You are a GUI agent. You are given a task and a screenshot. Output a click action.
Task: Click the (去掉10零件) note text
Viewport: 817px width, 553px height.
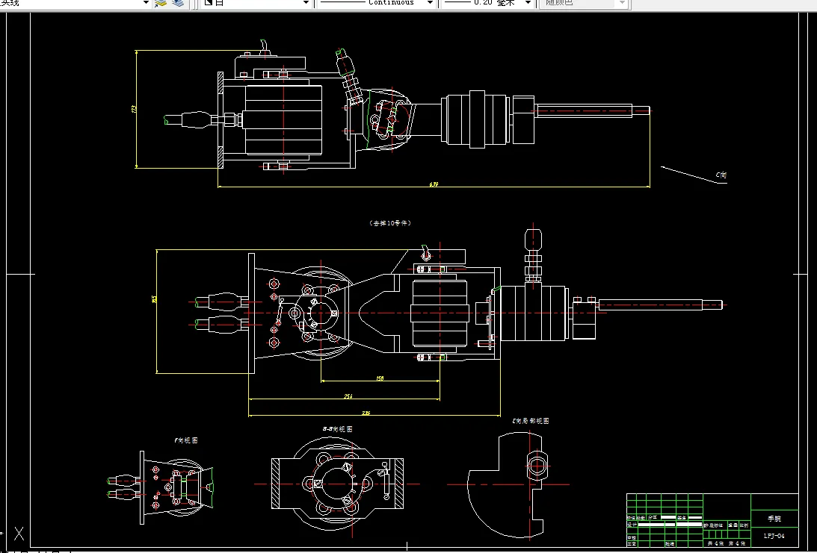click(390, 222)
